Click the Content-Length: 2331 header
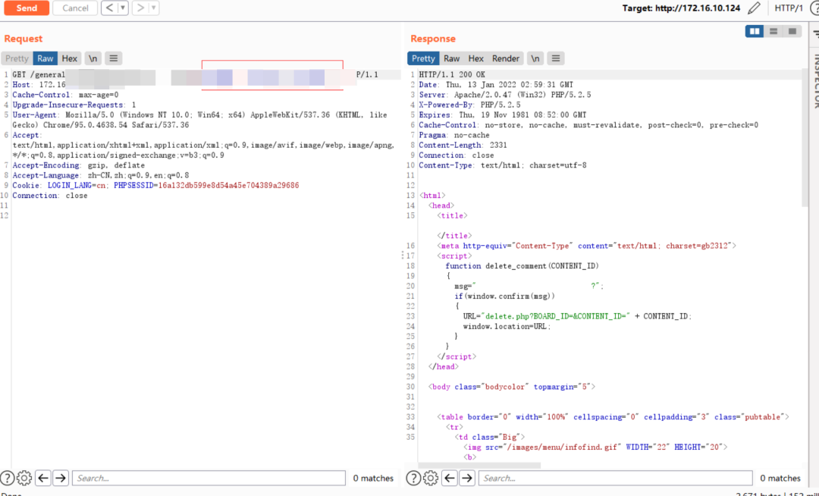The image size is (819, 496). point(463,145)
